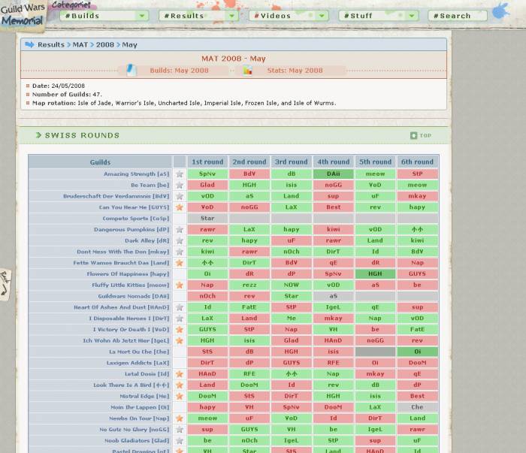The image size is (526, 453).
Task: Click the star for I Disposable Heroes I [DirT]
Action: pos(180,319)
